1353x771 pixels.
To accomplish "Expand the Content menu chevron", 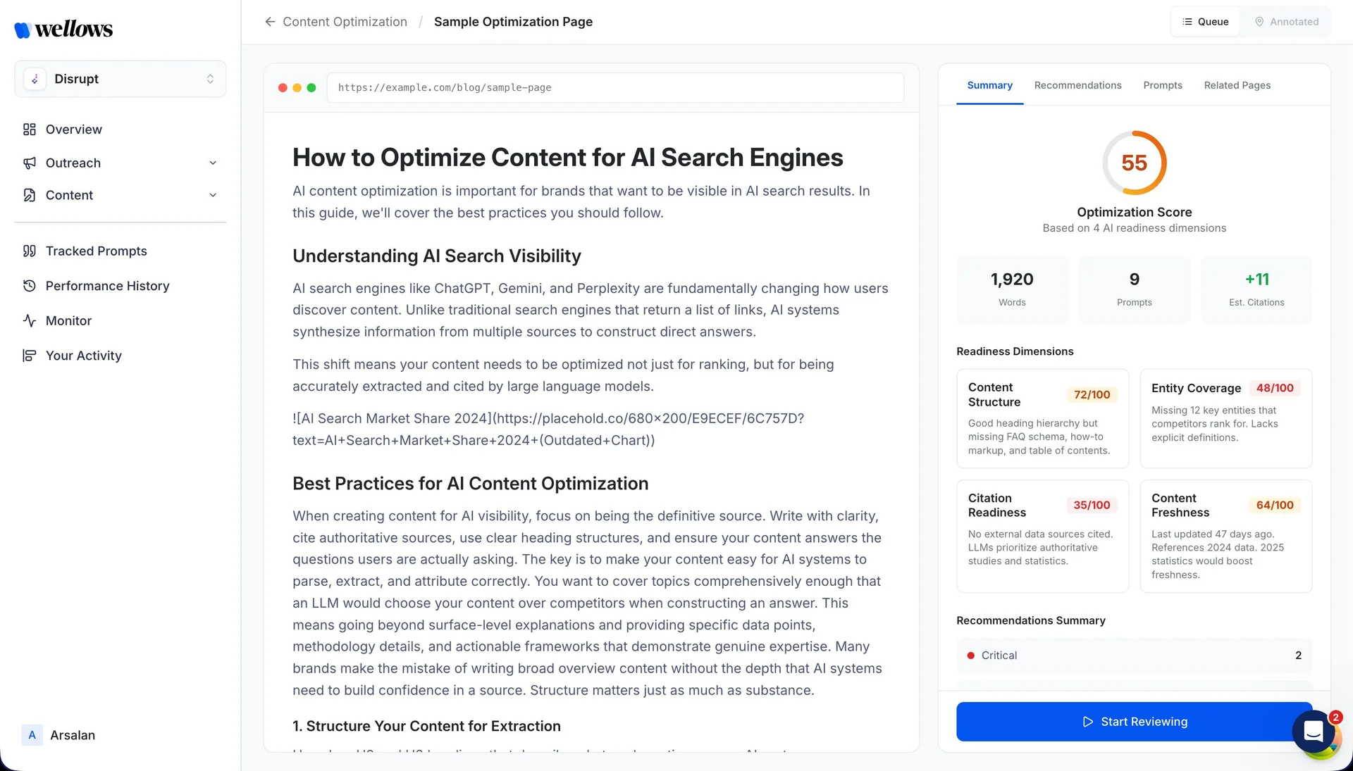I will click(x=213, y=196).
